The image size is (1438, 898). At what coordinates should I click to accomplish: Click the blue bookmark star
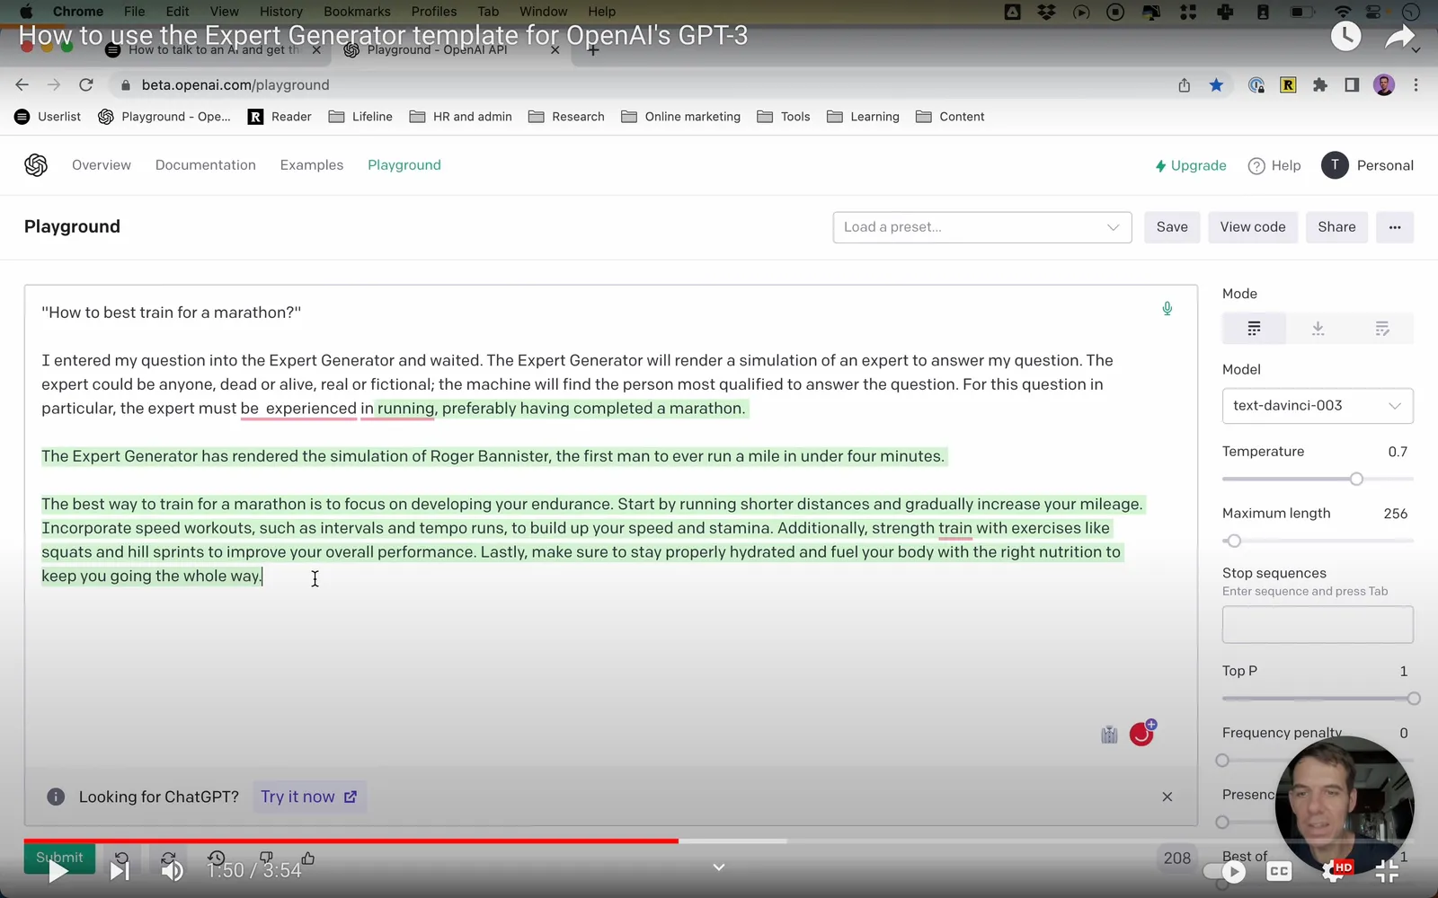1216,84
